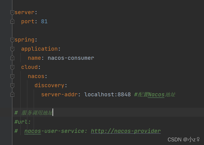Place cursor in 服务调用地址 comment line
Viewport: 204px width, 145px height.
tap(36, 113)
